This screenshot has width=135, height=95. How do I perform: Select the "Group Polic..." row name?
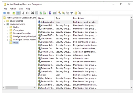[x=47, y=72]
